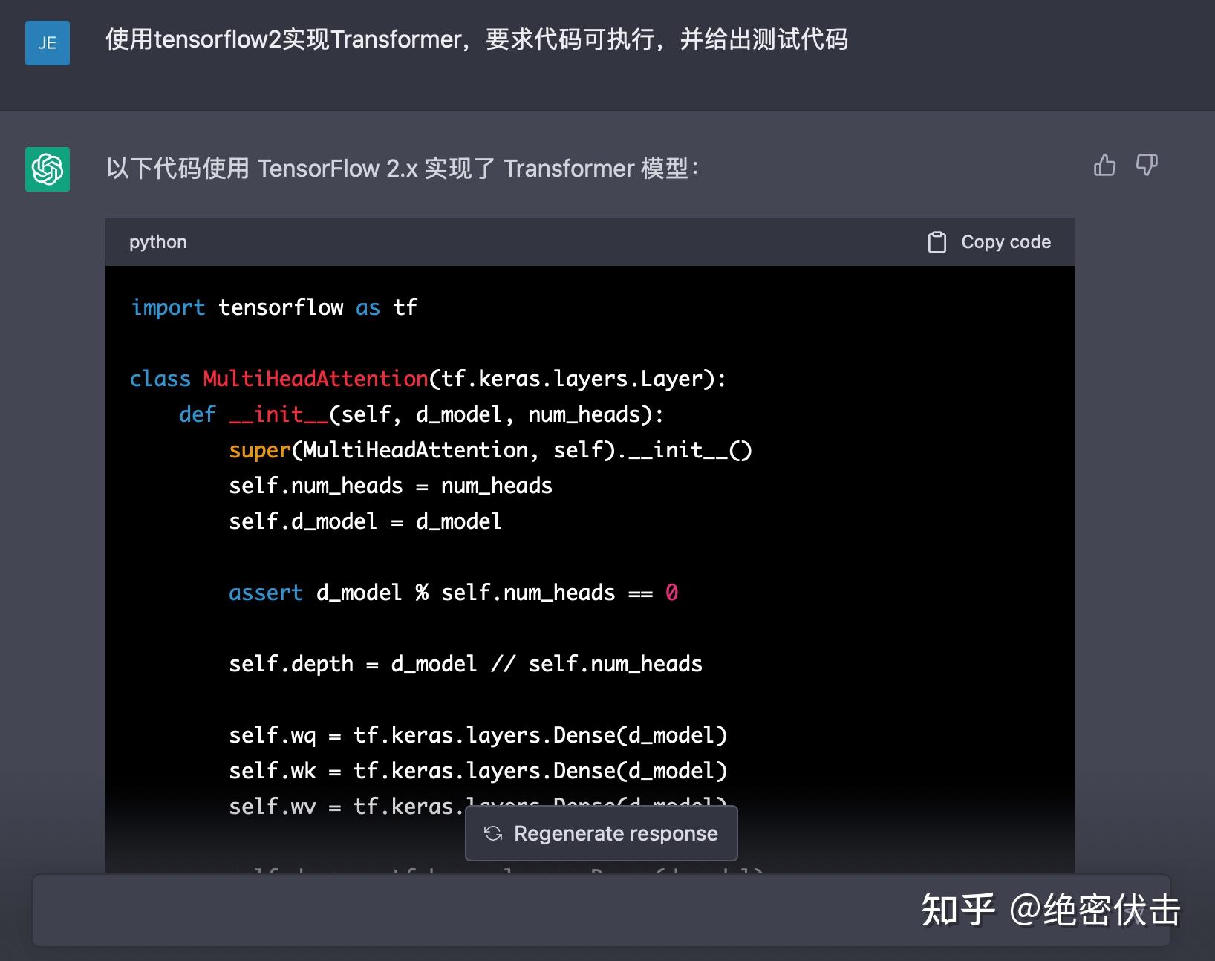This screenshot has width=1215, height=961.
Task: Click the reply text 'TensorFlow 2.x 实现了 Transformer 模型'
Action: pos(473,169)
